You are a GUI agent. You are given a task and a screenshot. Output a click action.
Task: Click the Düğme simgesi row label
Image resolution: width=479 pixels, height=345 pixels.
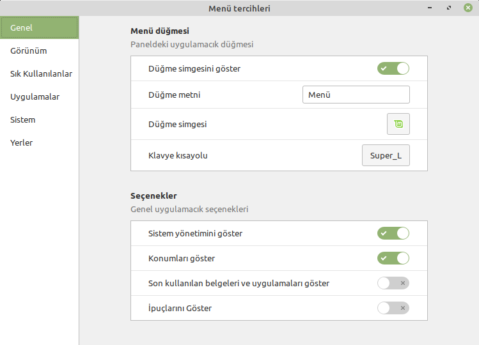click(178, 124)
